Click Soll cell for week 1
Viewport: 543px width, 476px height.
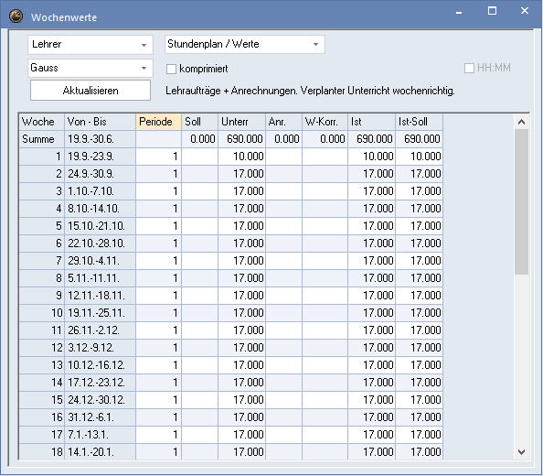tap(200, 157)
